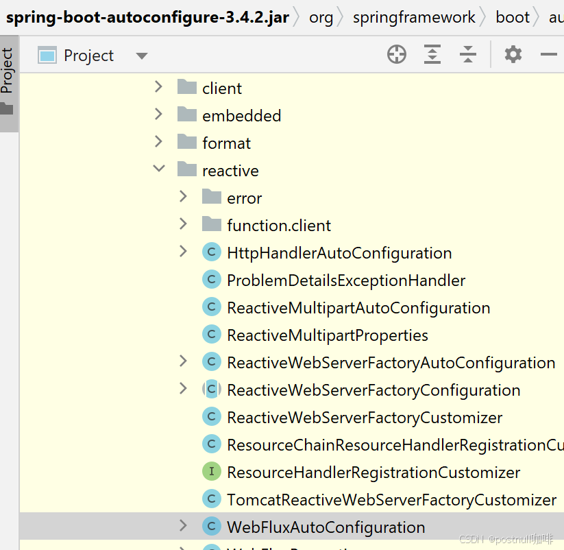Click the format folder icon
This screenshot has height=550, width=564.
(x=187, y=142)
